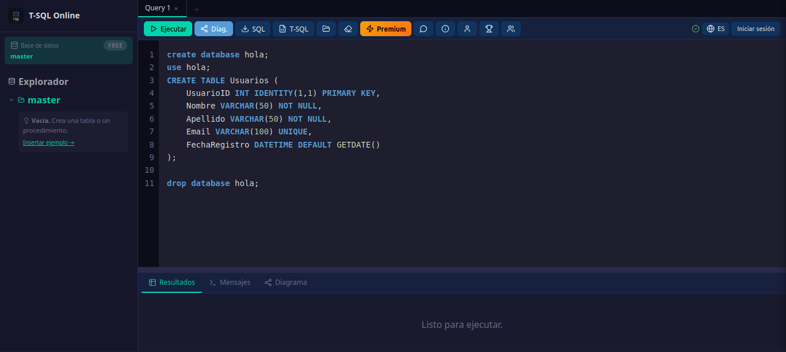Click the T-SQL file button
The width and height of the screenshot is (786, 352).
[x=293, y=29]
